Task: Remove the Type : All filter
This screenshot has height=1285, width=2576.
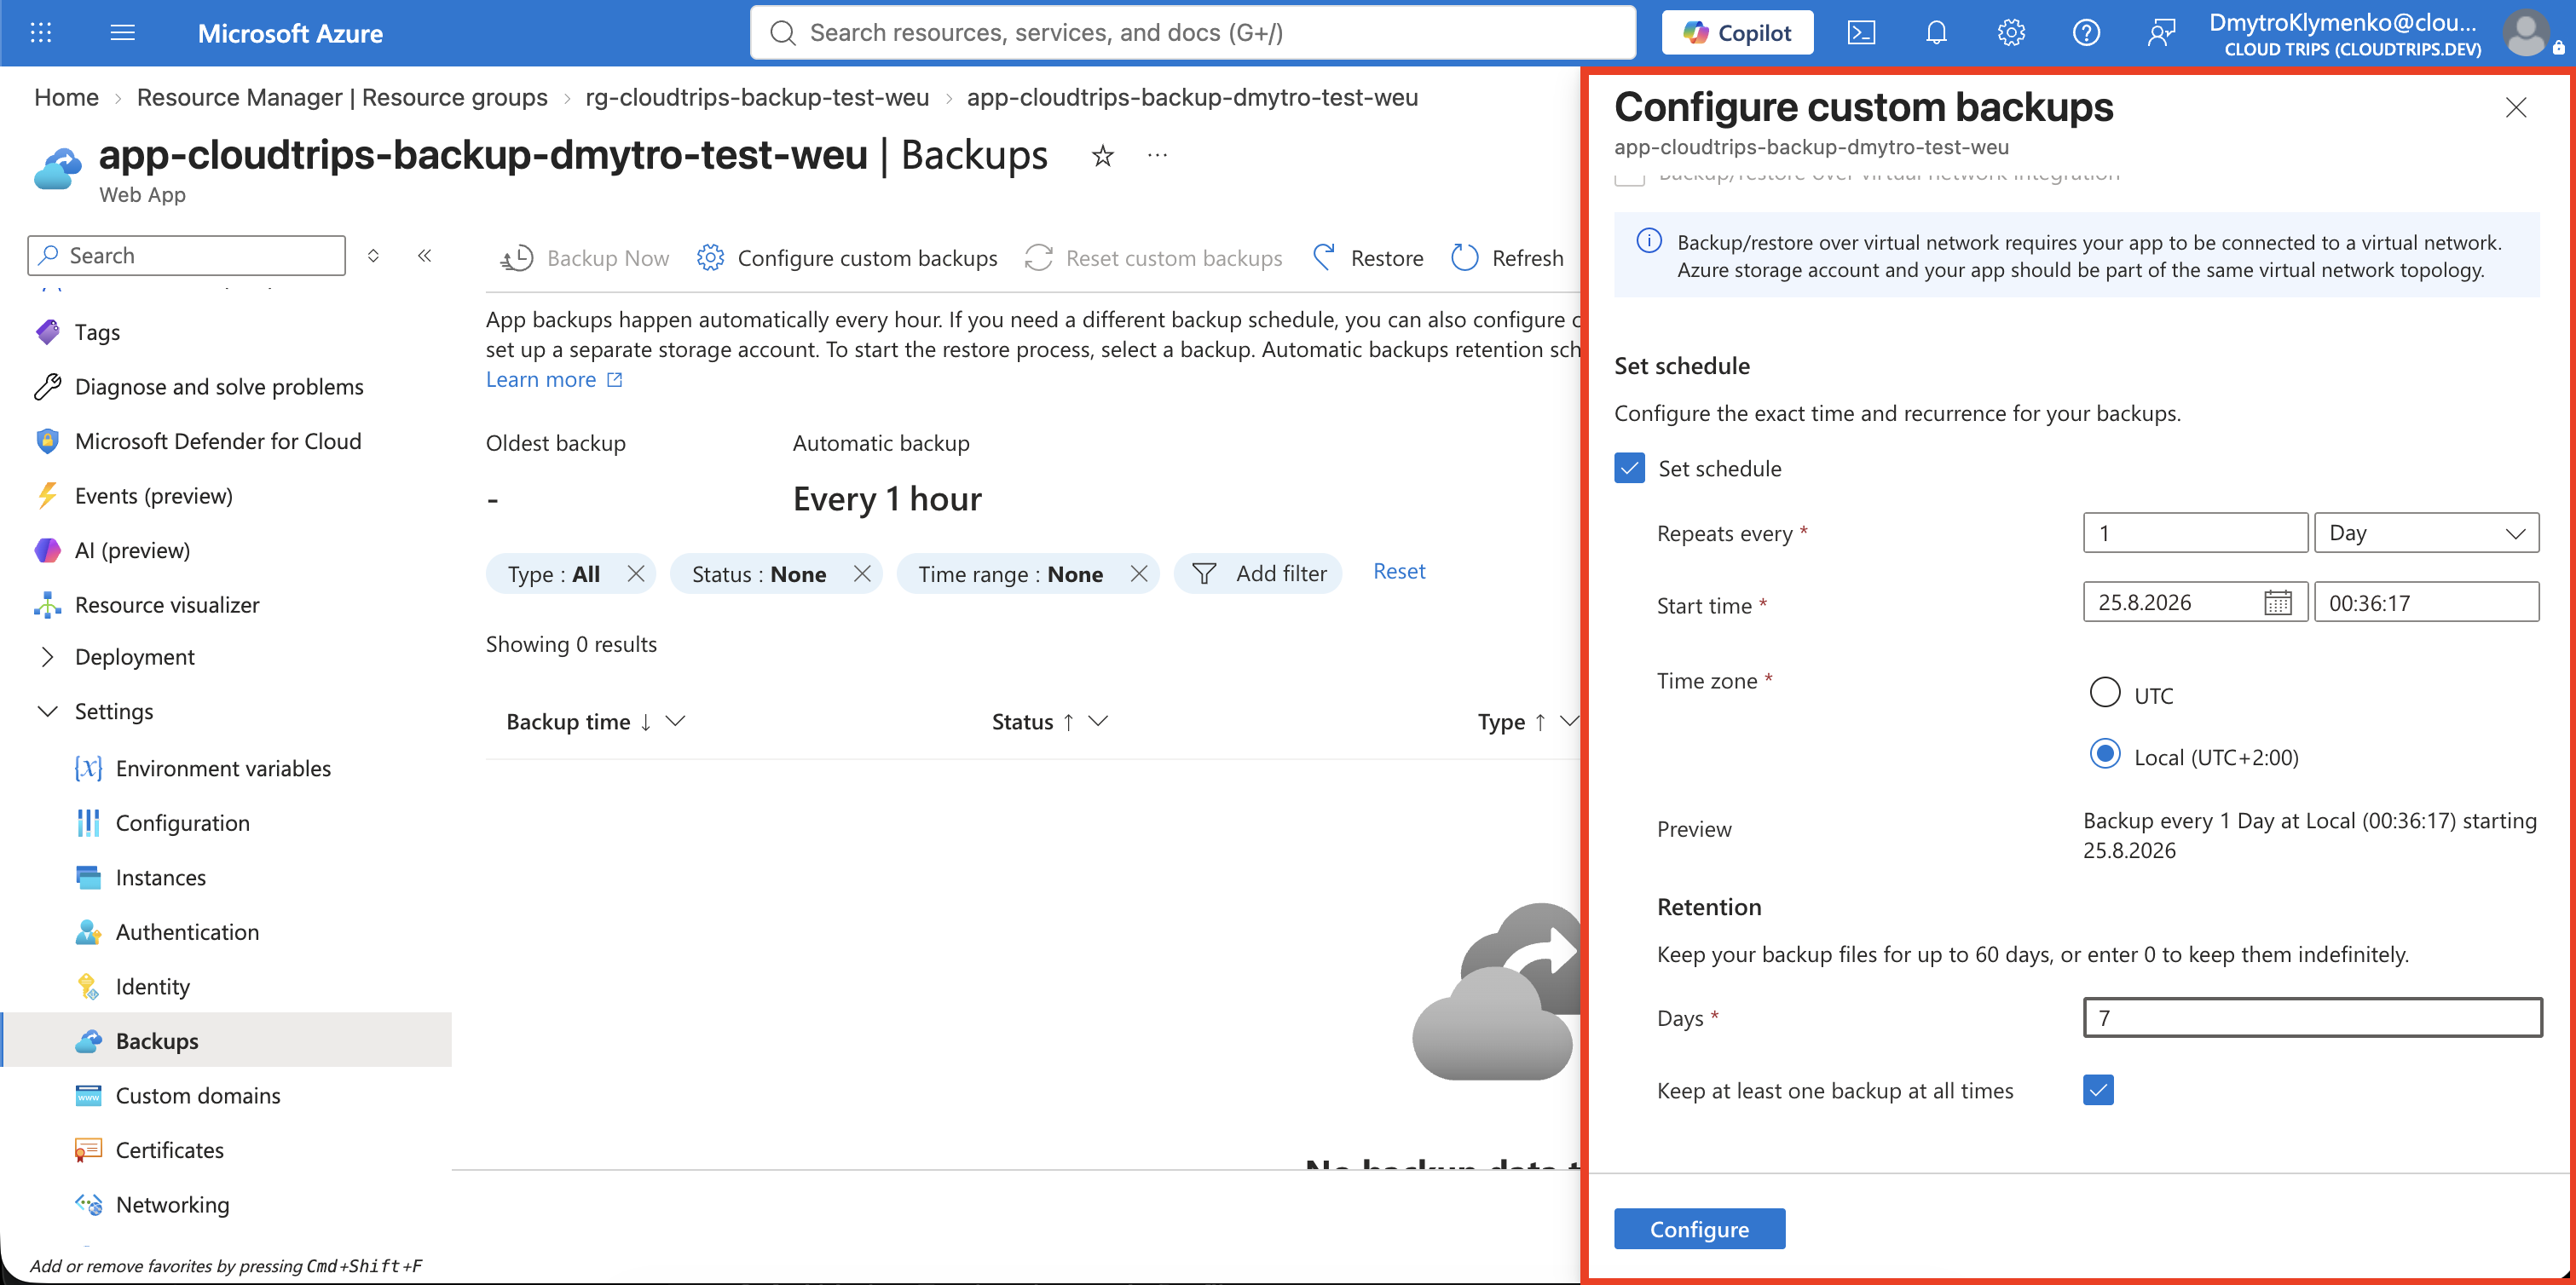Action: 636,573
